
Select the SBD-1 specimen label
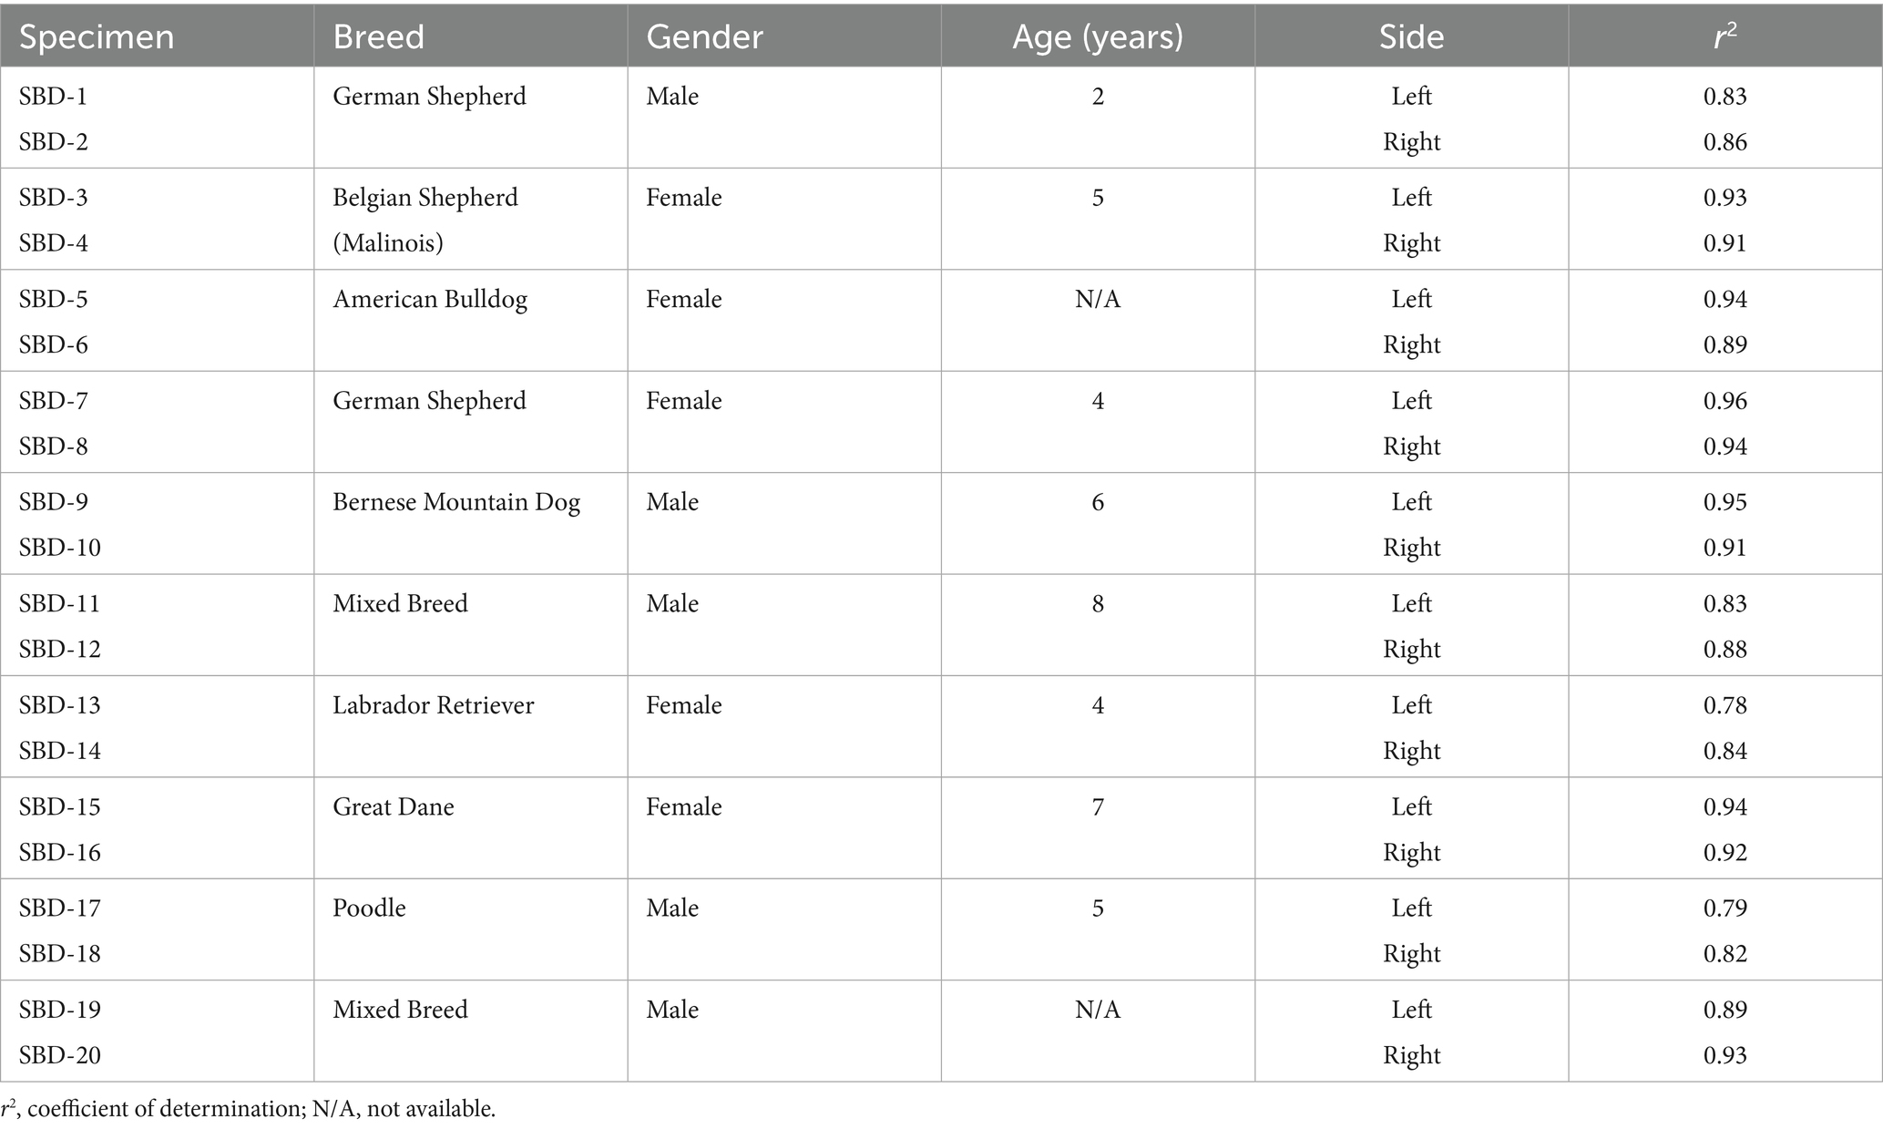click(53, 97)
